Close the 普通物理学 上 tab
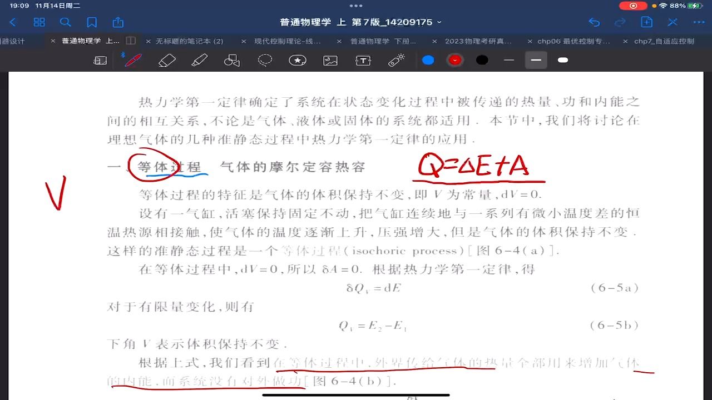 53,41
